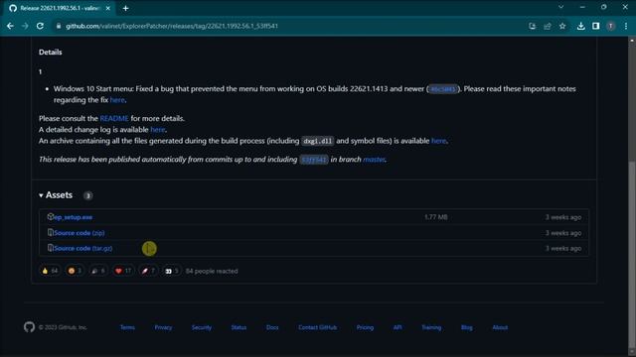Open Status footer link
Screen dimensions: 636x357
tap(238, 327)
